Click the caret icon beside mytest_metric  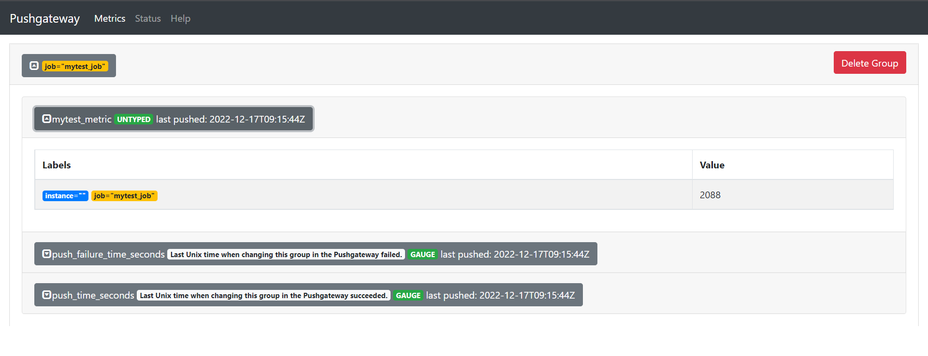pos(46,119)
